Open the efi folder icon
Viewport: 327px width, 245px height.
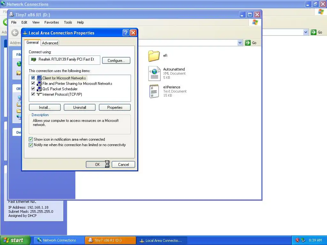(154, 56)
